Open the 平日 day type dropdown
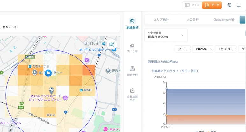The image size is (246, 132). 183,49
